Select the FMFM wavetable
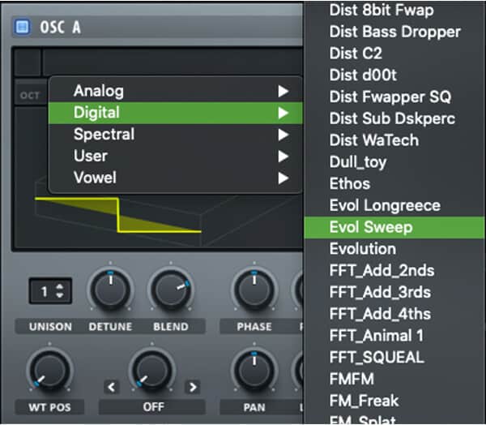This screenshot has height=425, width=486. coord(394,380)
